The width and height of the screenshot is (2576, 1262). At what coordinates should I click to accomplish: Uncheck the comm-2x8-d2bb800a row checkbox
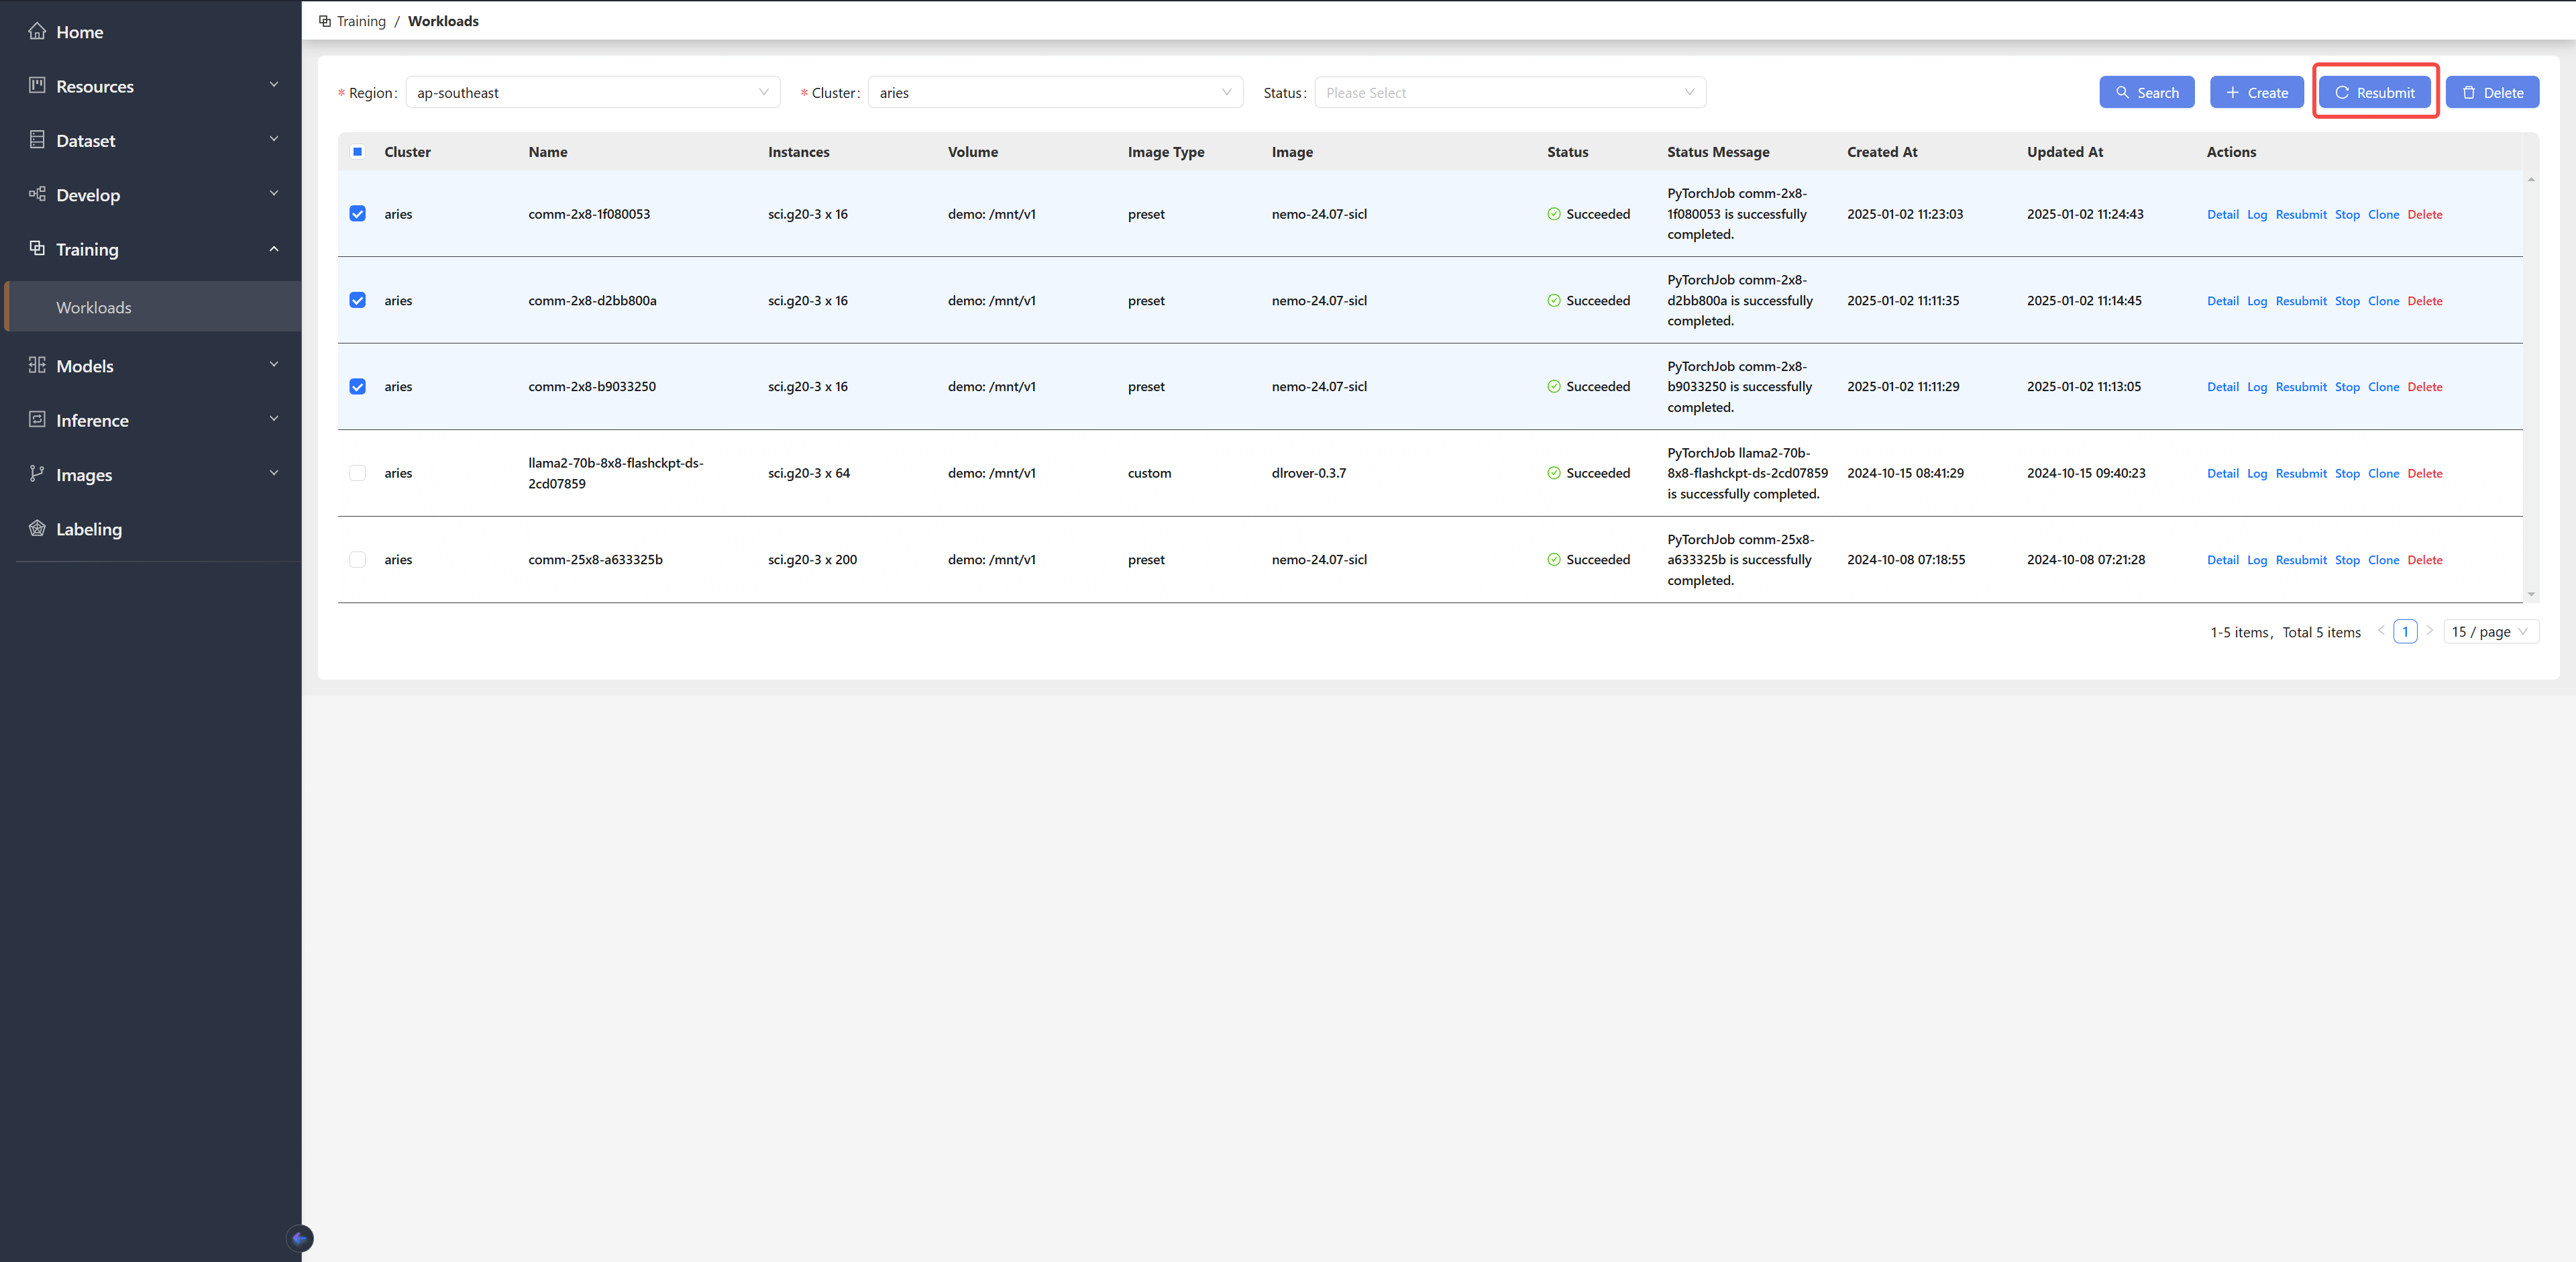pos(357,300)
